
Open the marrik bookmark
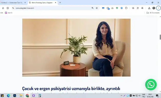tap(9, 13)
